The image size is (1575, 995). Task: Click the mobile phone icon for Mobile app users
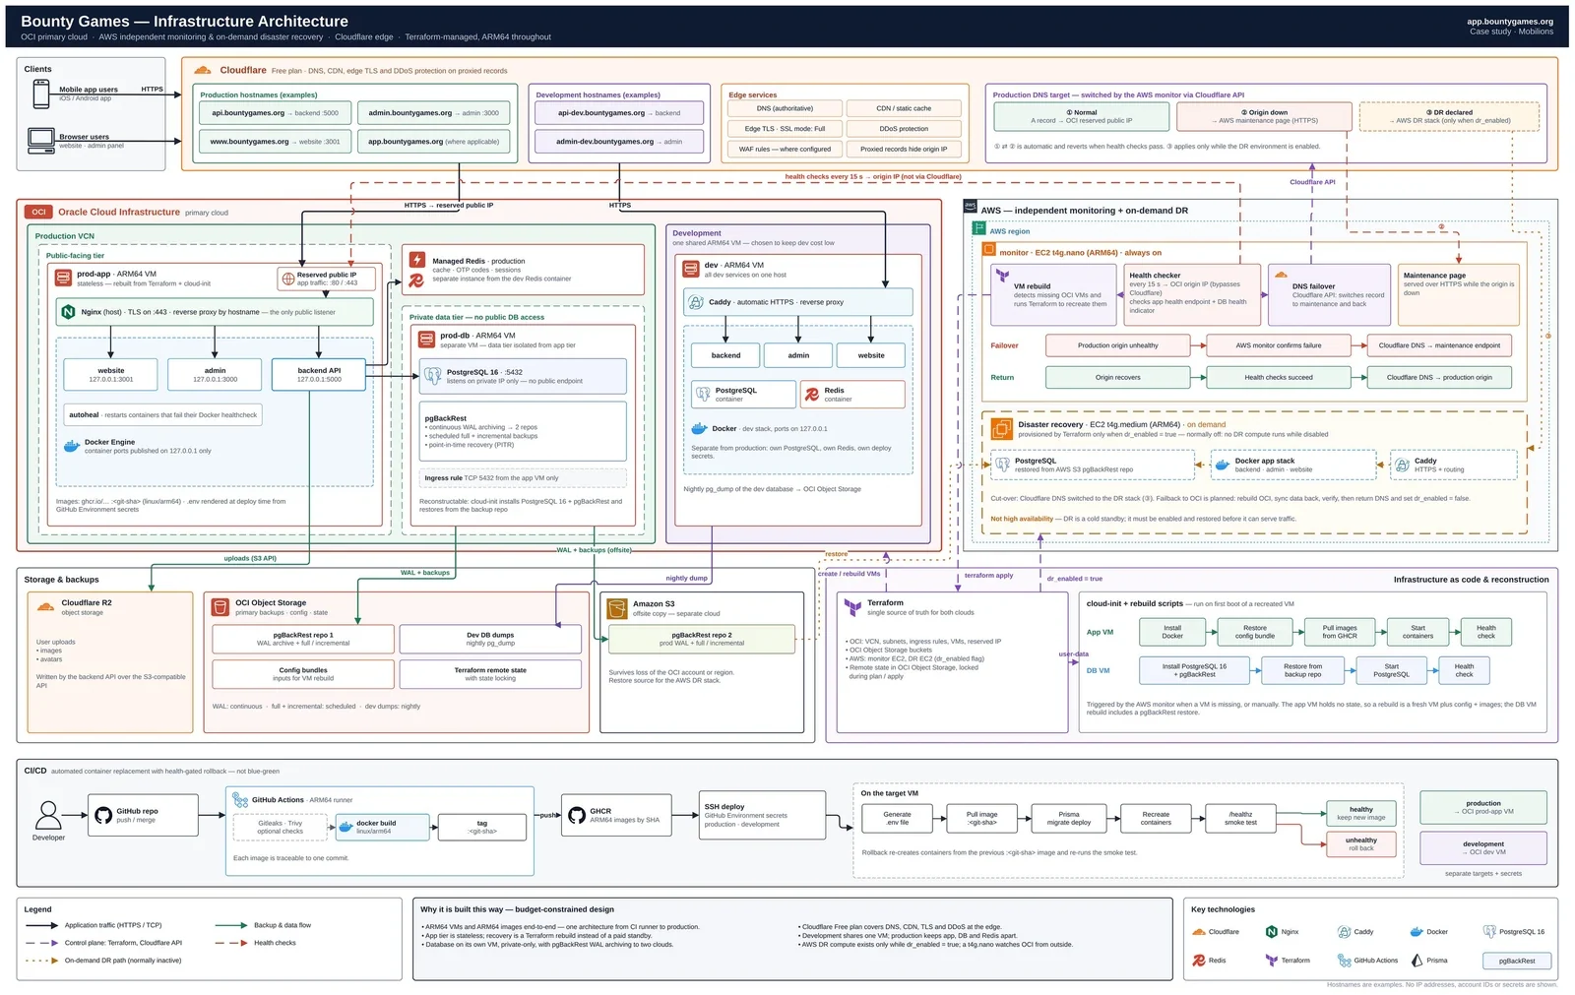[x=41, y=93]
